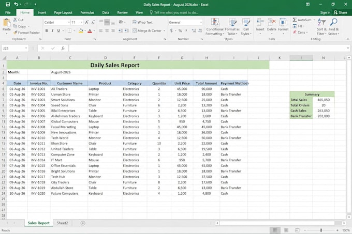
Task: Click the Insert Function fx icon
Action: (x=63, y=48)
